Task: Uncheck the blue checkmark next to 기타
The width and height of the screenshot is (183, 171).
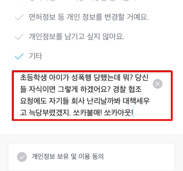Action: [x=19, y=56]
